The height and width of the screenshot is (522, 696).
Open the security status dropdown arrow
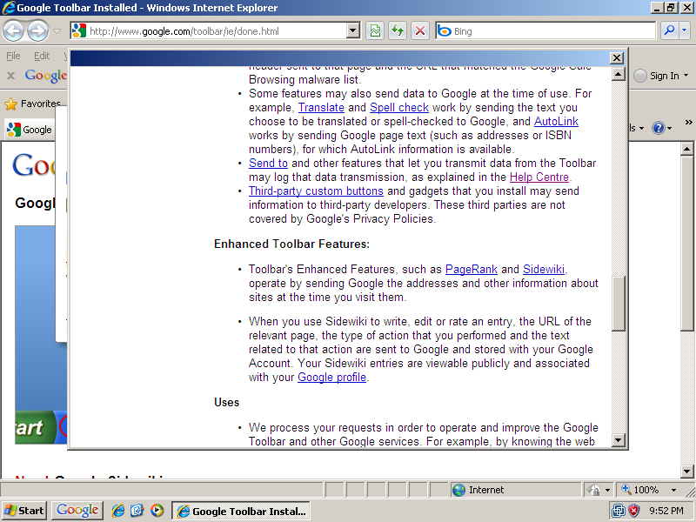coord(607,490)
